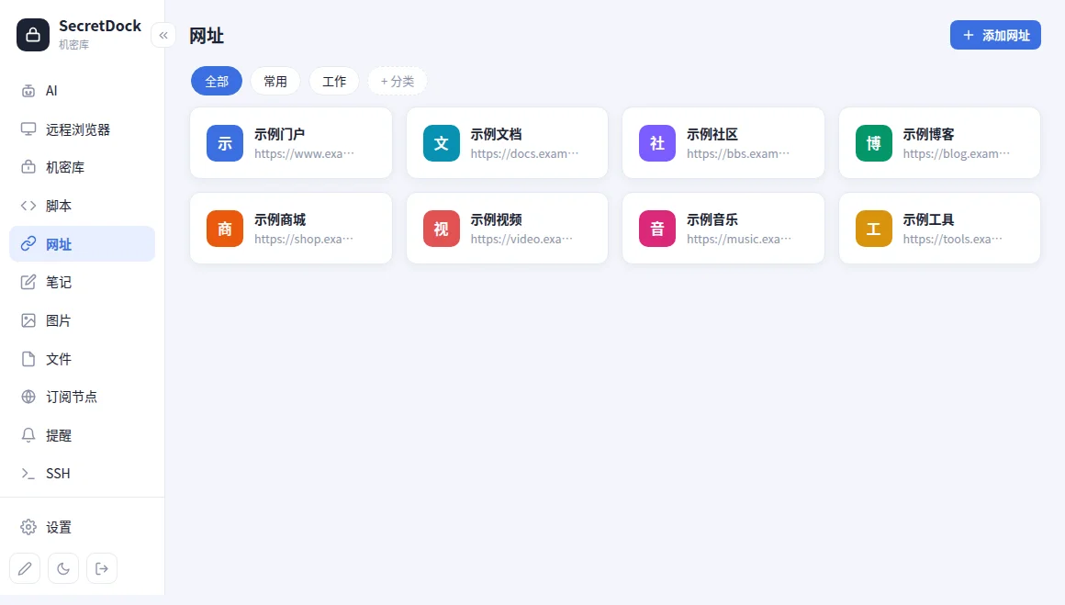Click the purple 社 icon of 示例社区
Screen dimensions: 1065x605
click(x=657, y=142)
